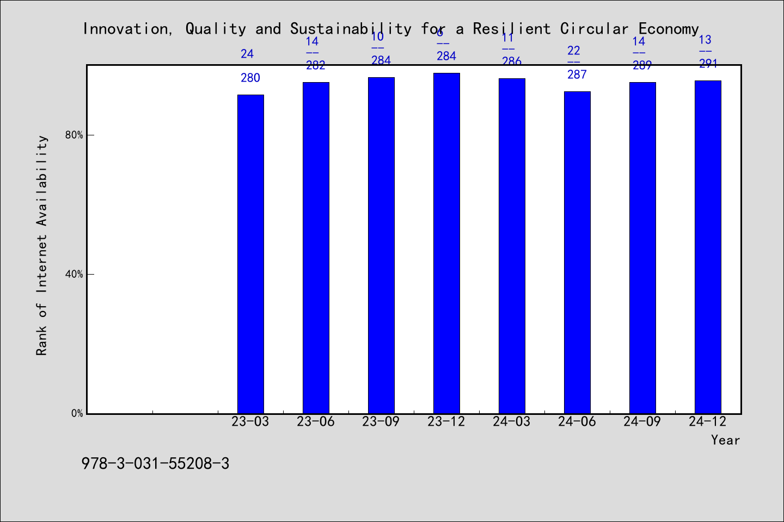Select the 'Rank of Internet Availability' axis label
The width and height of the screenshot is (784, 522).
click(42, 245)
